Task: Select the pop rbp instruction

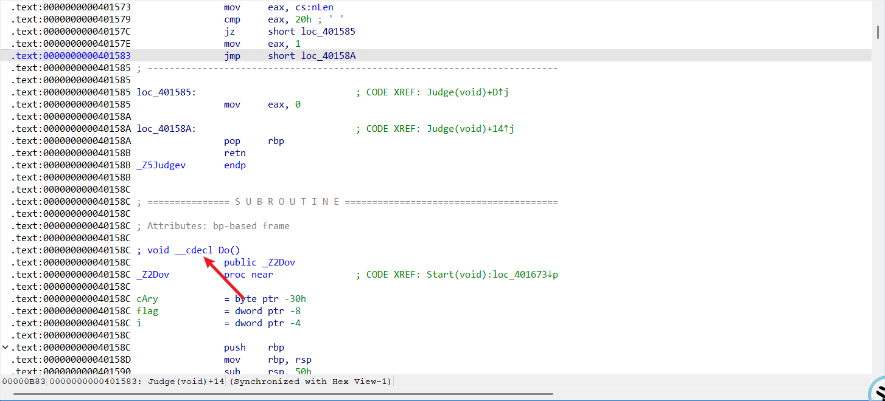Action: pos(254,141)
